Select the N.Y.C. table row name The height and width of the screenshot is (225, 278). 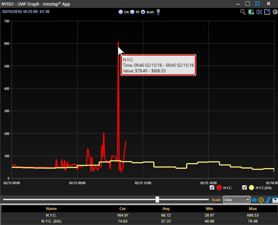[51, 215]
